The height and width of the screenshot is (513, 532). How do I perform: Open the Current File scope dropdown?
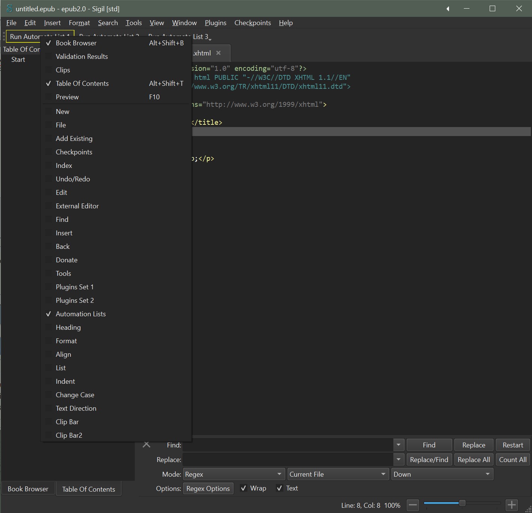click(x=338, y=474)
